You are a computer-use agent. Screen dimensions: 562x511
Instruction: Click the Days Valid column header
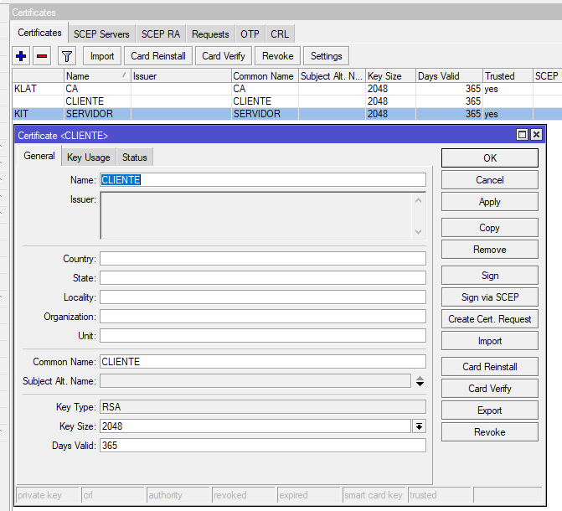tap(449, 76)
